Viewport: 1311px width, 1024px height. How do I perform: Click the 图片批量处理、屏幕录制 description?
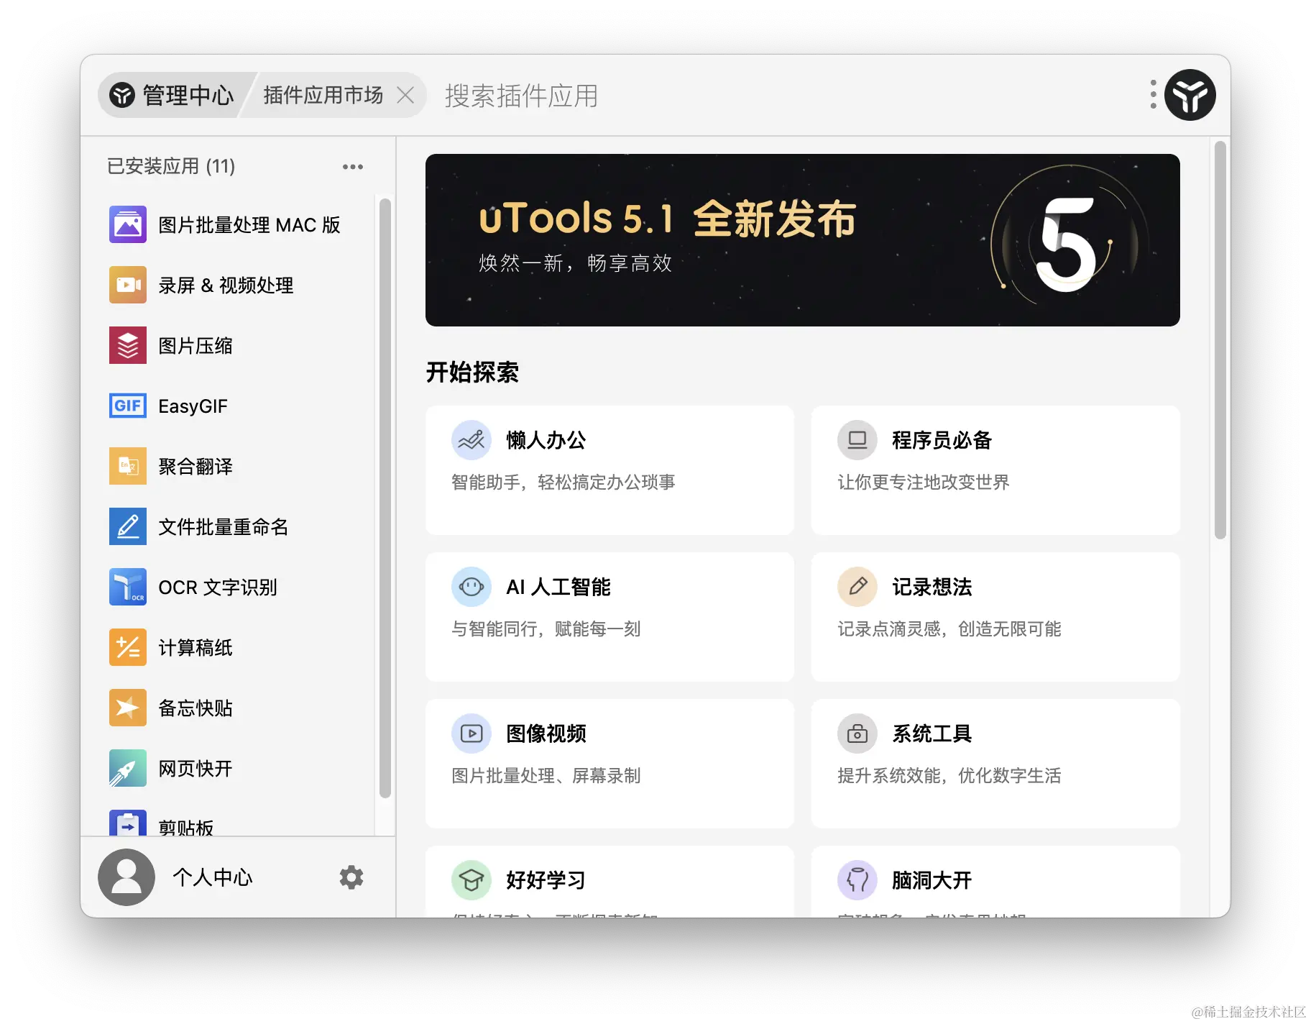(x=546, y=775)
